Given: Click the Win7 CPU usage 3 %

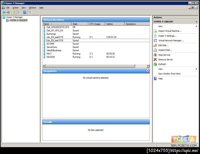Looking at the screenshot, I should pos(91,54).
